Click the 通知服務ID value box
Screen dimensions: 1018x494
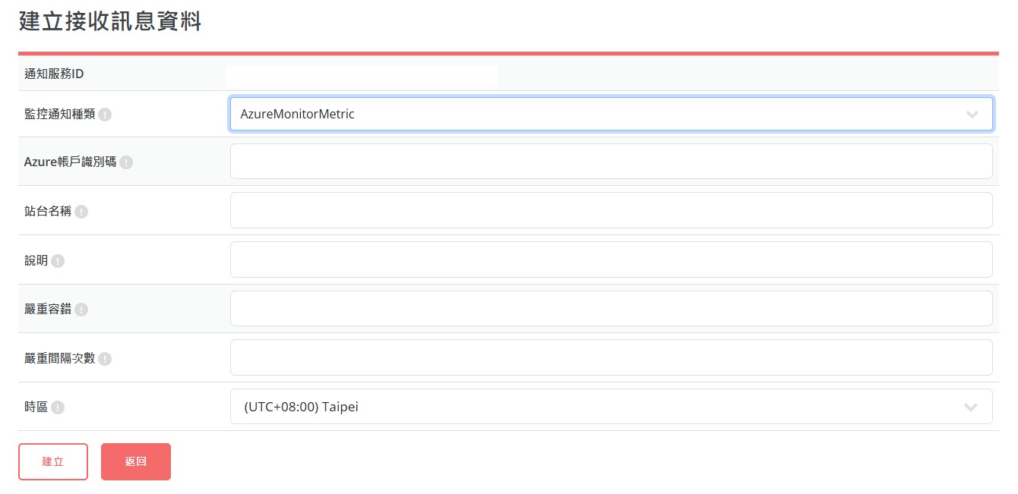pos(362,74)
